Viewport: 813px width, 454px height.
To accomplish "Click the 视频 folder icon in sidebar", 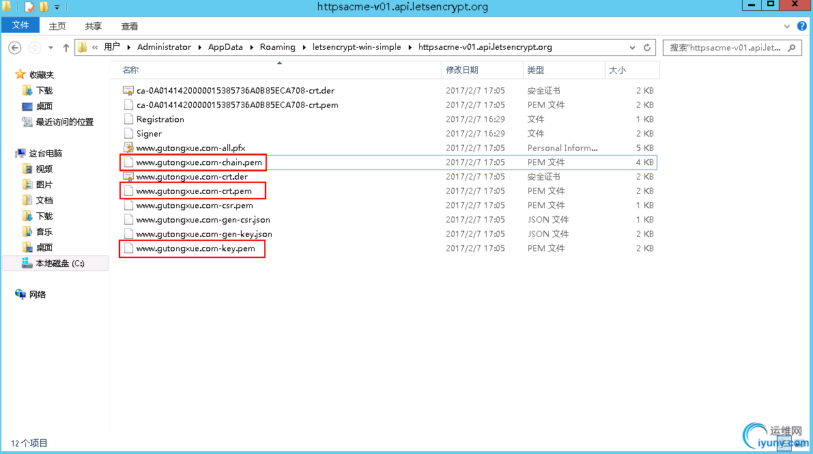I will (27, 169).
